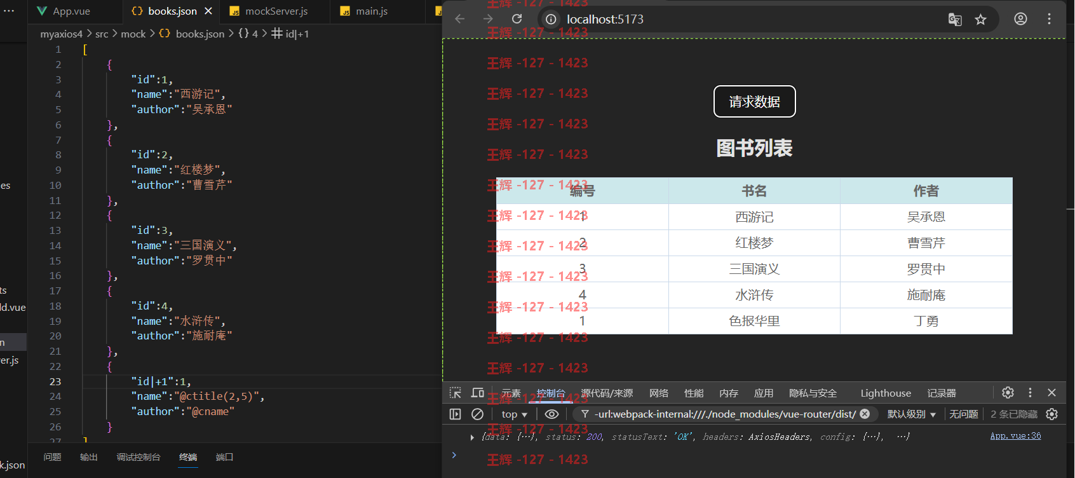This screenshot has height=478, width=1075.
Task: Select the 丁勇 author cell
Action: (x=926, y=321)
